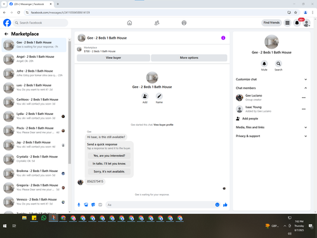Click the Add people row
Viewport: 317px width, 238px height.
coord(271,119)
